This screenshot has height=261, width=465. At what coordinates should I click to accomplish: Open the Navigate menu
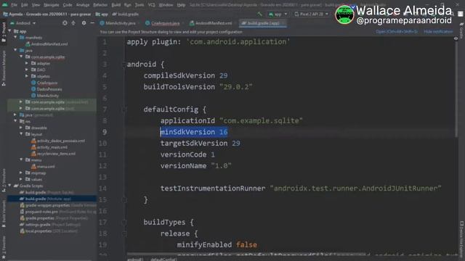click(x=52, y=5)
